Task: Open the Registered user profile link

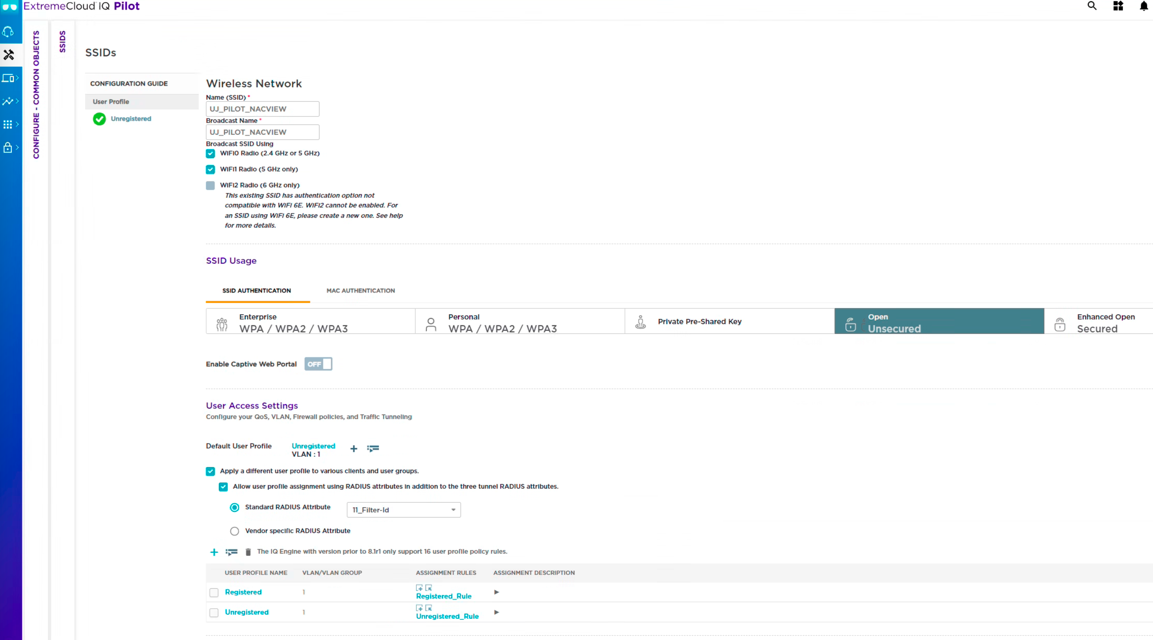Action: click(x=243, y=592)
